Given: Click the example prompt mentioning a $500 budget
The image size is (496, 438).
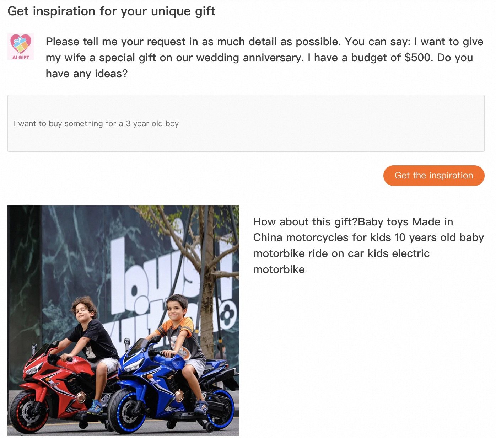Looking at the screenshot, I should (264, 58).
